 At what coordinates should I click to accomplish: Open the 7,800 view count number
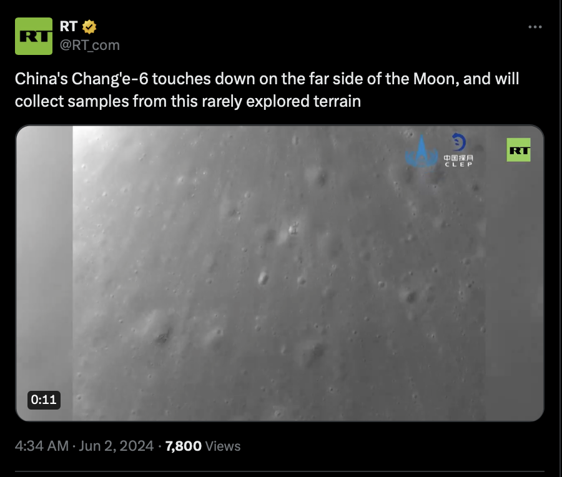click(x=183, y=446)
